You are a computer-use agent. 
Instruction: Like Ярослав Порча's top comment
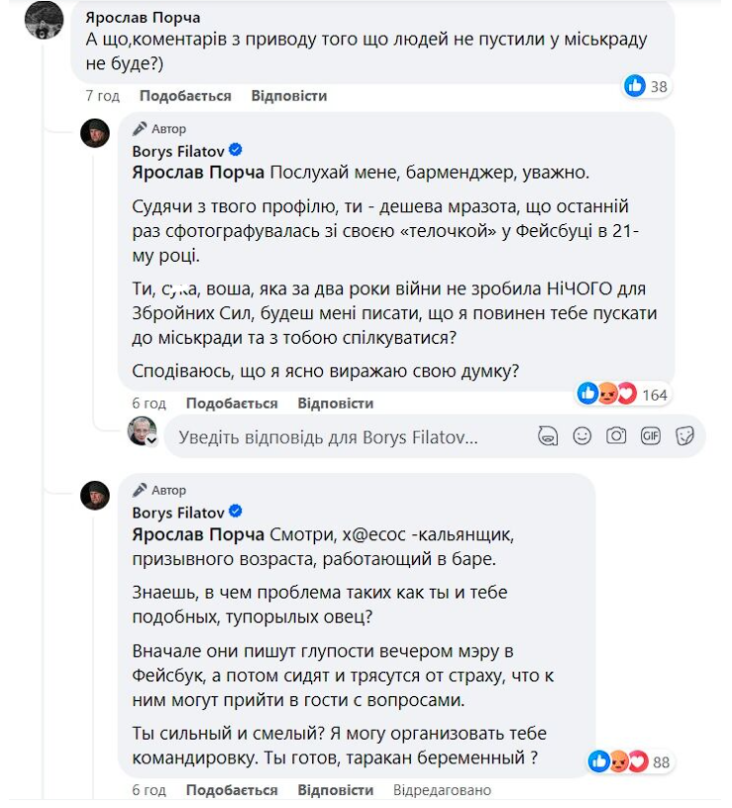(x=185, y=96)
